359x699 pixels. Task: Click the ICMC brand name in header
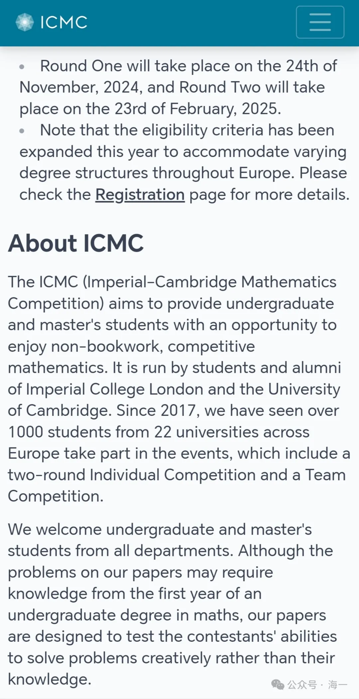pos(63,22)
